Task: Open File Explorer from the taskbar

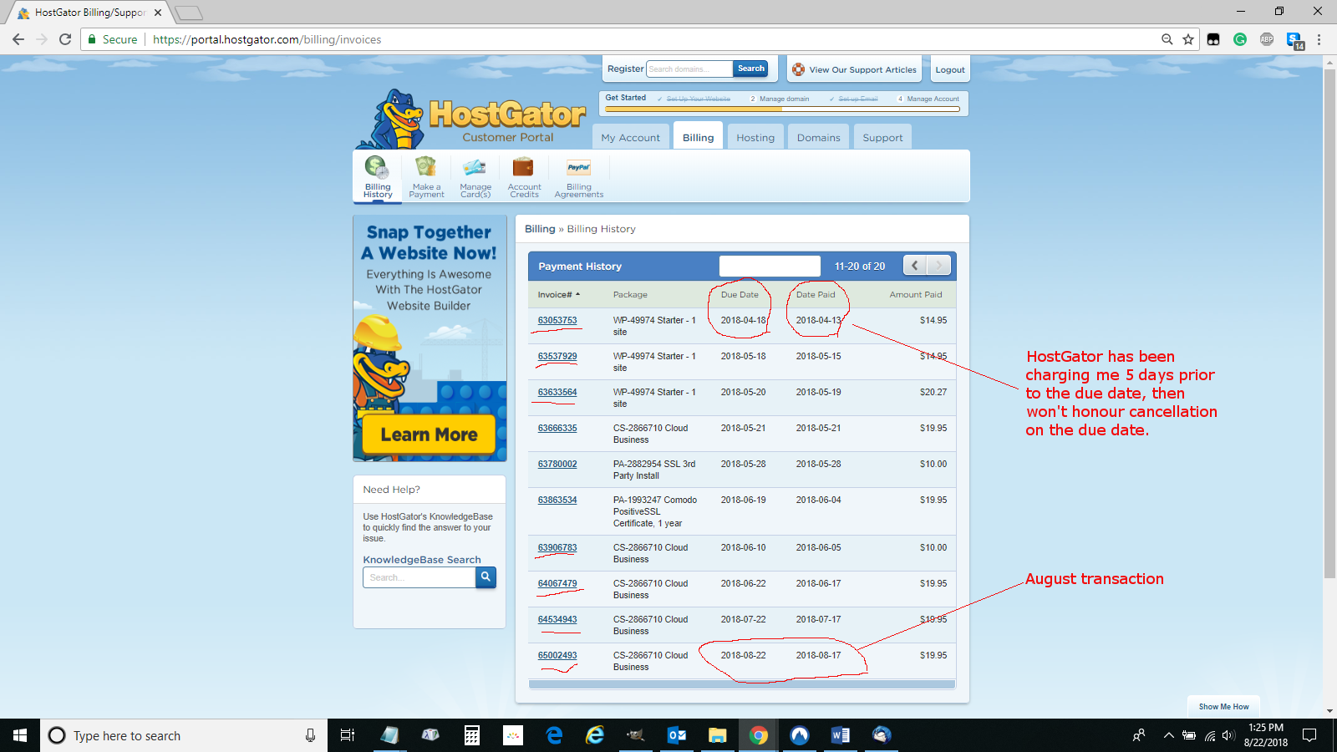Action: point(718,735)
